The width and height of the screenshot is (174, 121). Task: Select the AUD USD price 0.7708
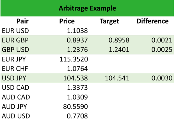tap(77, 116)
